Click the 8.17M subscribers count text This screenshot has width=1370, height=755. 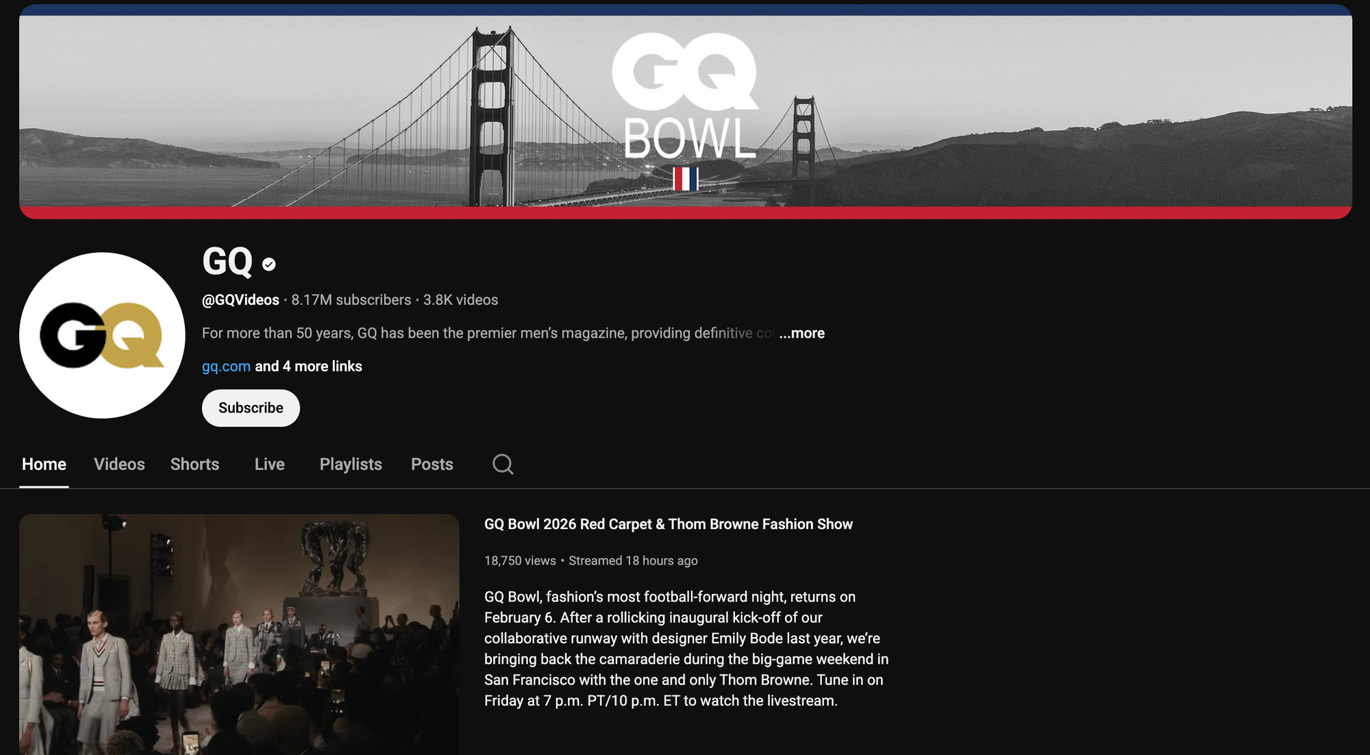tap(351, 300)
